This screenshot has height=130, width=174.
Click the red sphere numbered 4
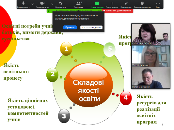pyautogui.click(x=126, y=98)
